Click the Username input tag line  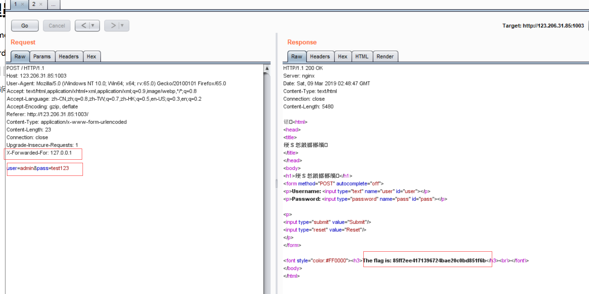(357, 191)
